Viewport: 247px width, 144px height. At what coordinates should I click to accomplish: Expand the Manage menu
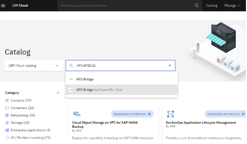coord(232,6)
